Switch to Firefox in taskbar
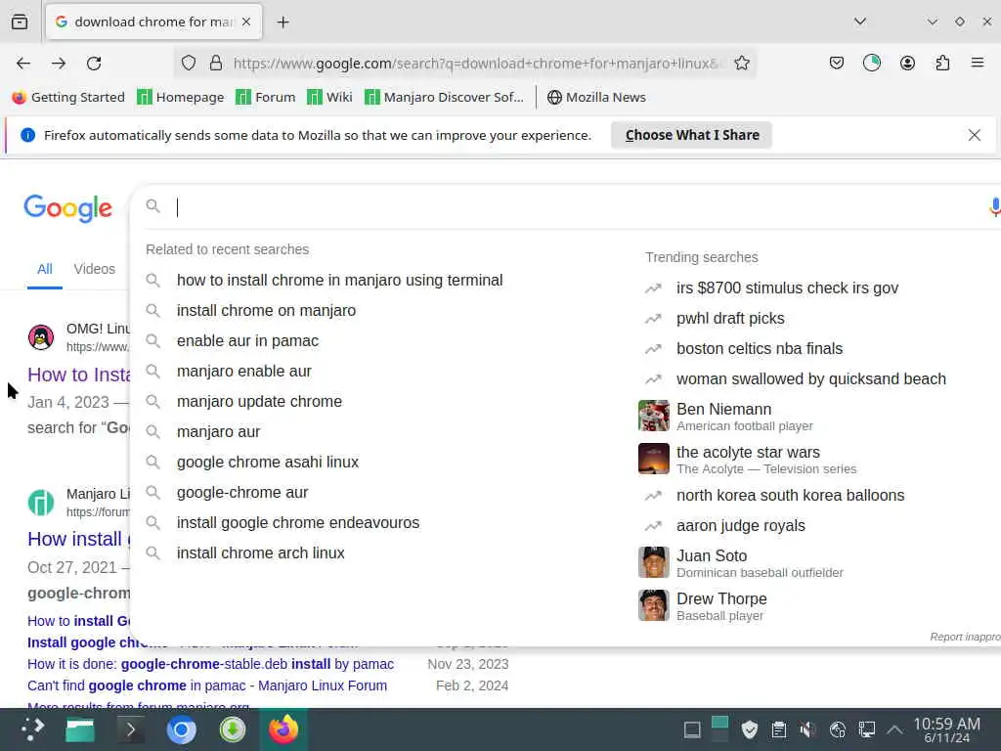Image resolution: width=1001 pixels, height=751 pixels. [x=283, y=729]
